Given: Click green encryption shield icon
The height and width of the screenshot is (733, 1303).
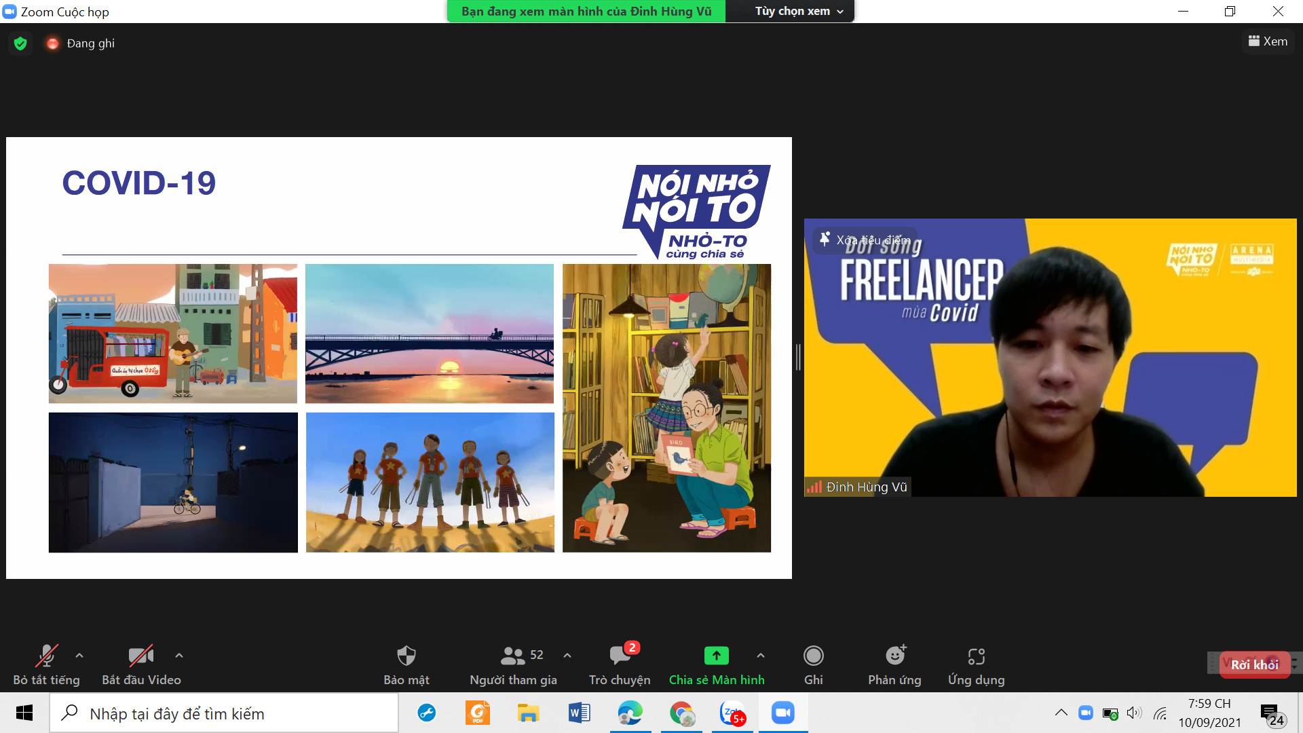Looking at the screenshot, I should (20, 43).
